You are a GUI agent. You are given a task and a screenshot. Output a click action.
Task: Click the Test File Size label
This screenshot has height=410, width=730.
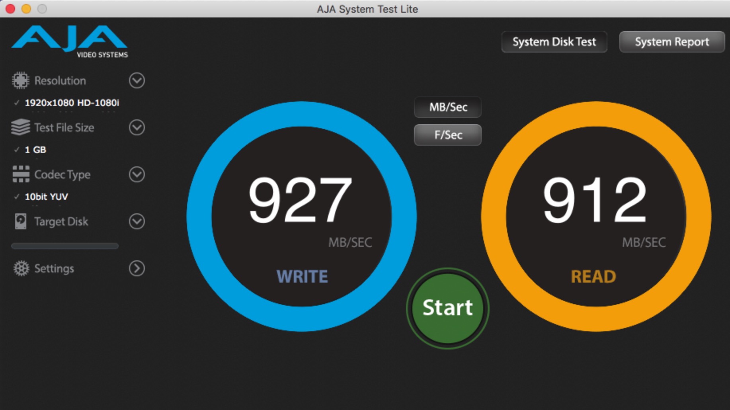pyautogui.click(x=64, y=127)
